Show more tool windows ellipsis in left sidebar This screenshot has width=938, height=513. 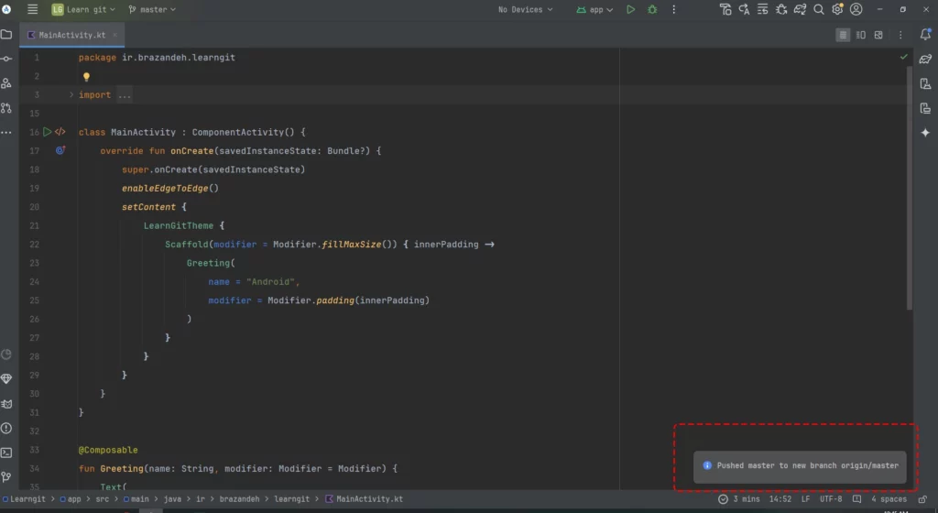pyautogui.click(x=6, y=132)
